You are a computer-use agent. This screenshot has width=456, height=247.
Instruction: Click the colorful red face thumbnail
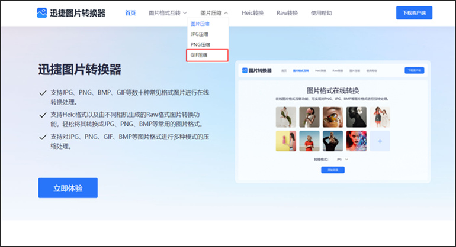[357, 141]
